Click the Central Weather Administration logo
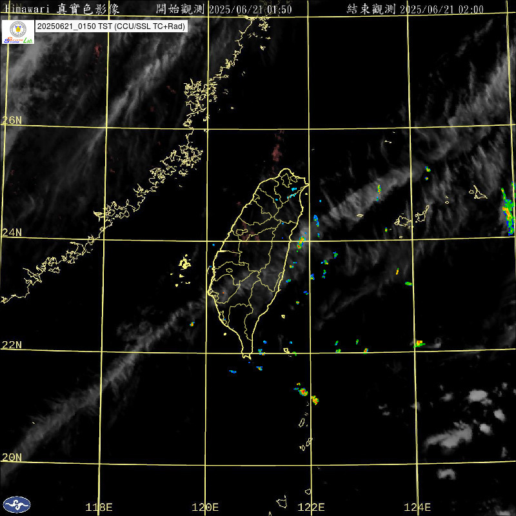 pos(17,504)
